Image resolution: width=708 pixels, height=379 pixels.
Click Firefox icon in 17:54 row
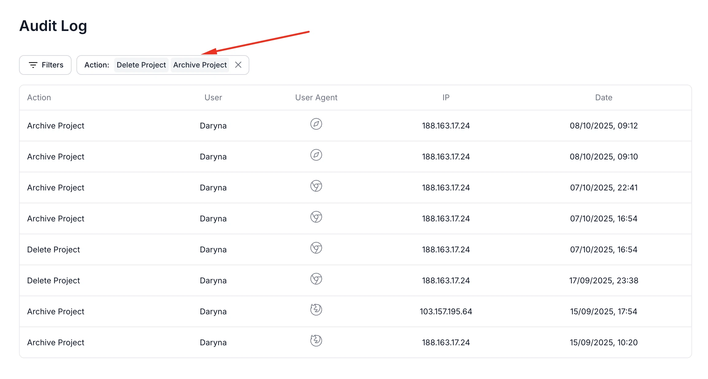pos(316,310)
